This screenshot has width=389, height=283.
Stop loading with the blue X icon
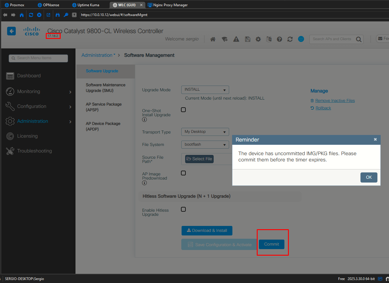point(39,15)
